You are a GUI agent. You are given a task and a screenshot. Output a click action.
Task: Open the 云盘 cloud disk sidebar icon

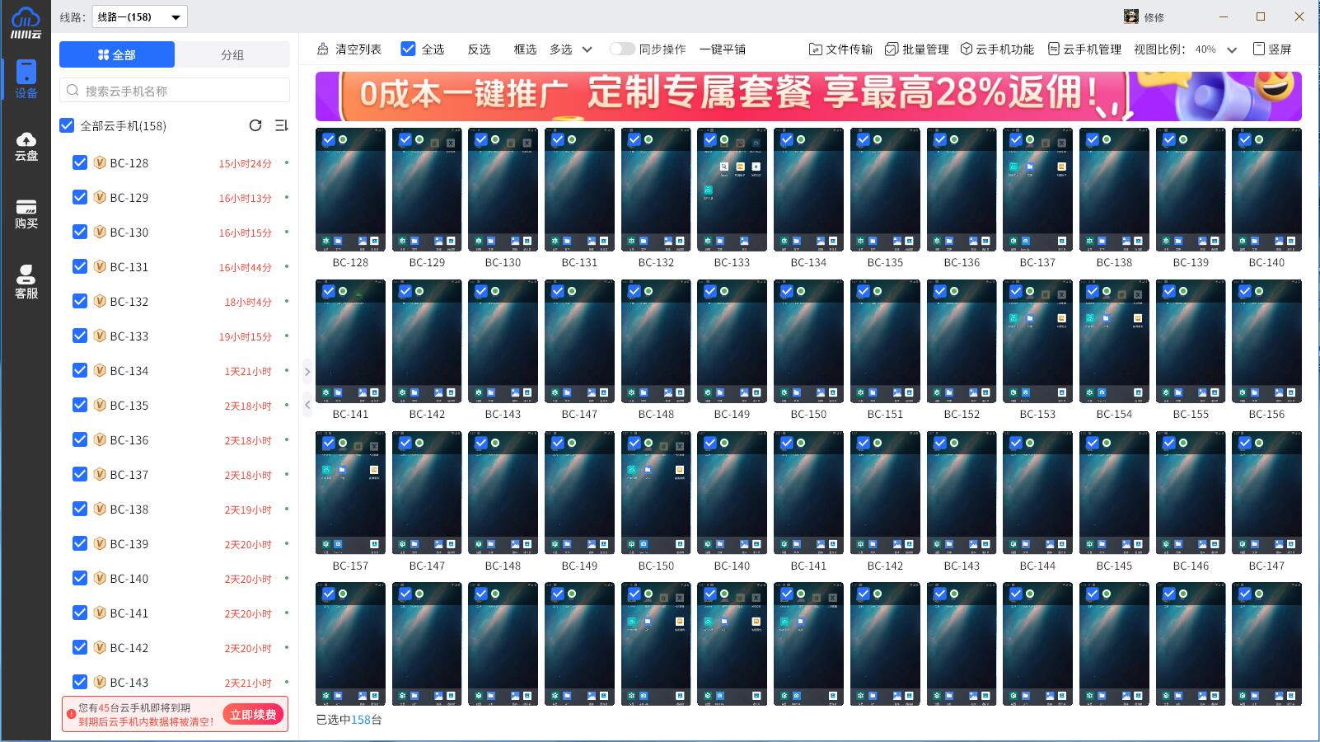click(26, 145)
